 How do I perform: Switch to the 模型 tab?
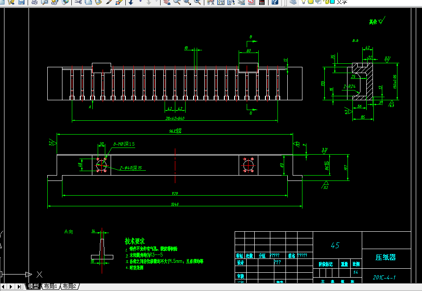pos(33,287)
